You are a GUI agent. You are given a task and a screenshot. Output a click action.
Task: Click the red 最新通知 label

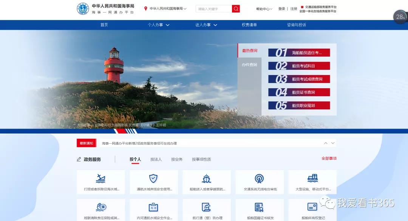point(87,143)
